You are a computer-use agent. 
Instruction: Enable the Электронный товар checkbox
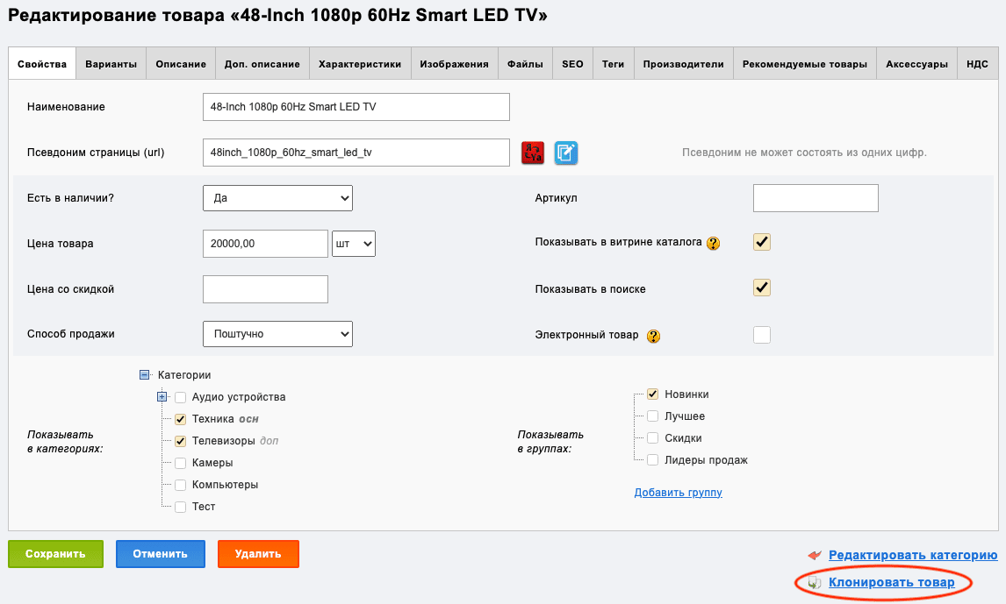(762, 334)
